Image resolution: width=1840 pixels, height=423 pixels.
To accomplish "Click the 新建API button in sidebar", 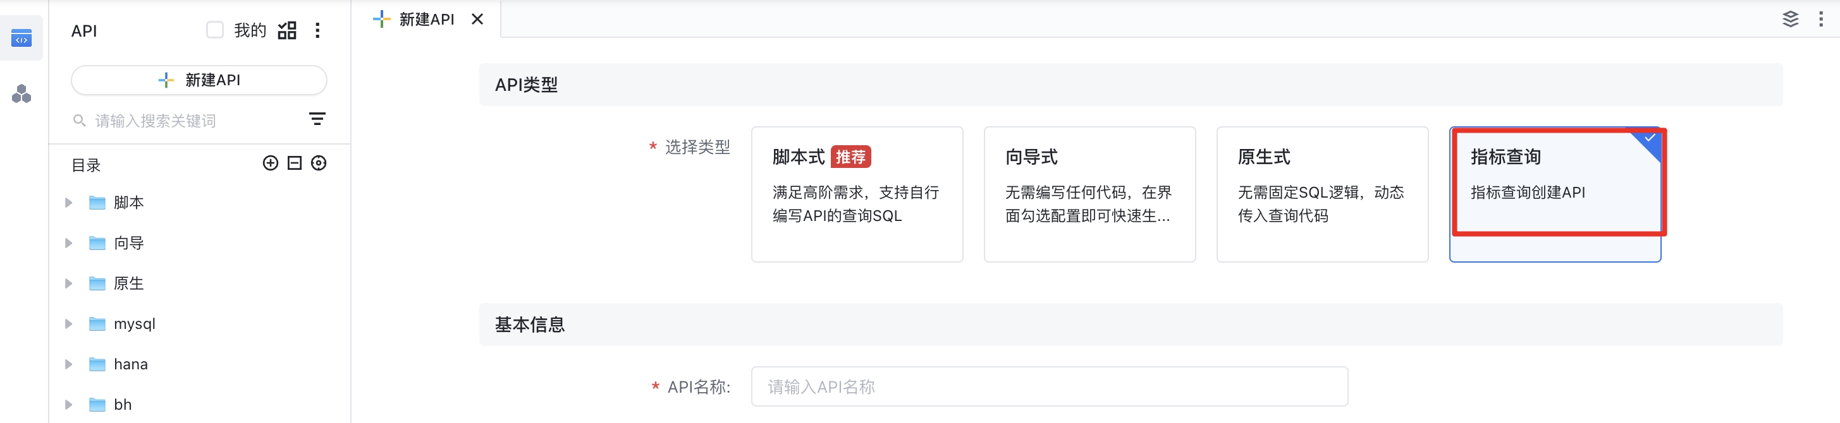I will [199, 80].
